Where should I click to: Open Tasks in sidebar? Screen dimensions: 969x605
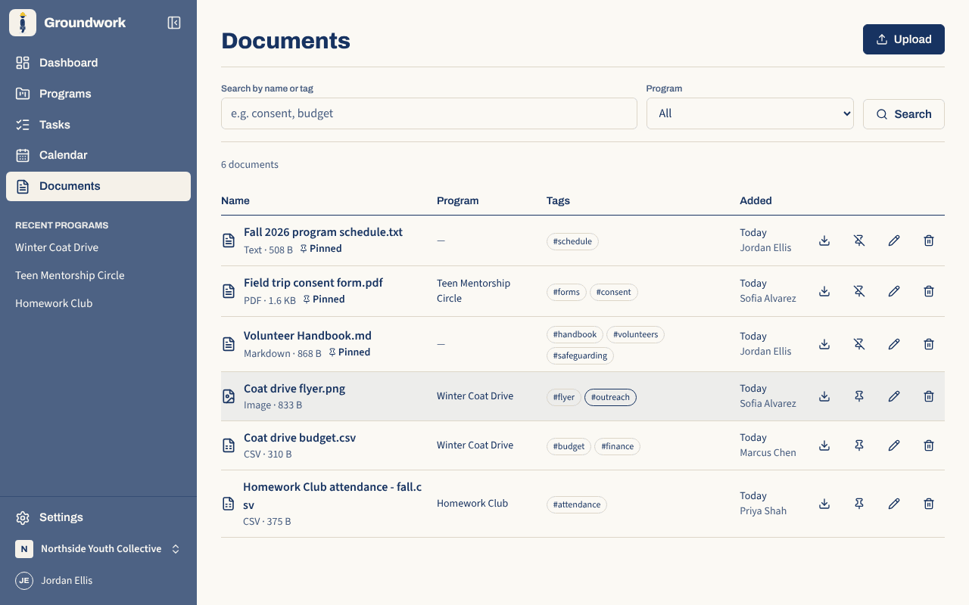(98, 125)
